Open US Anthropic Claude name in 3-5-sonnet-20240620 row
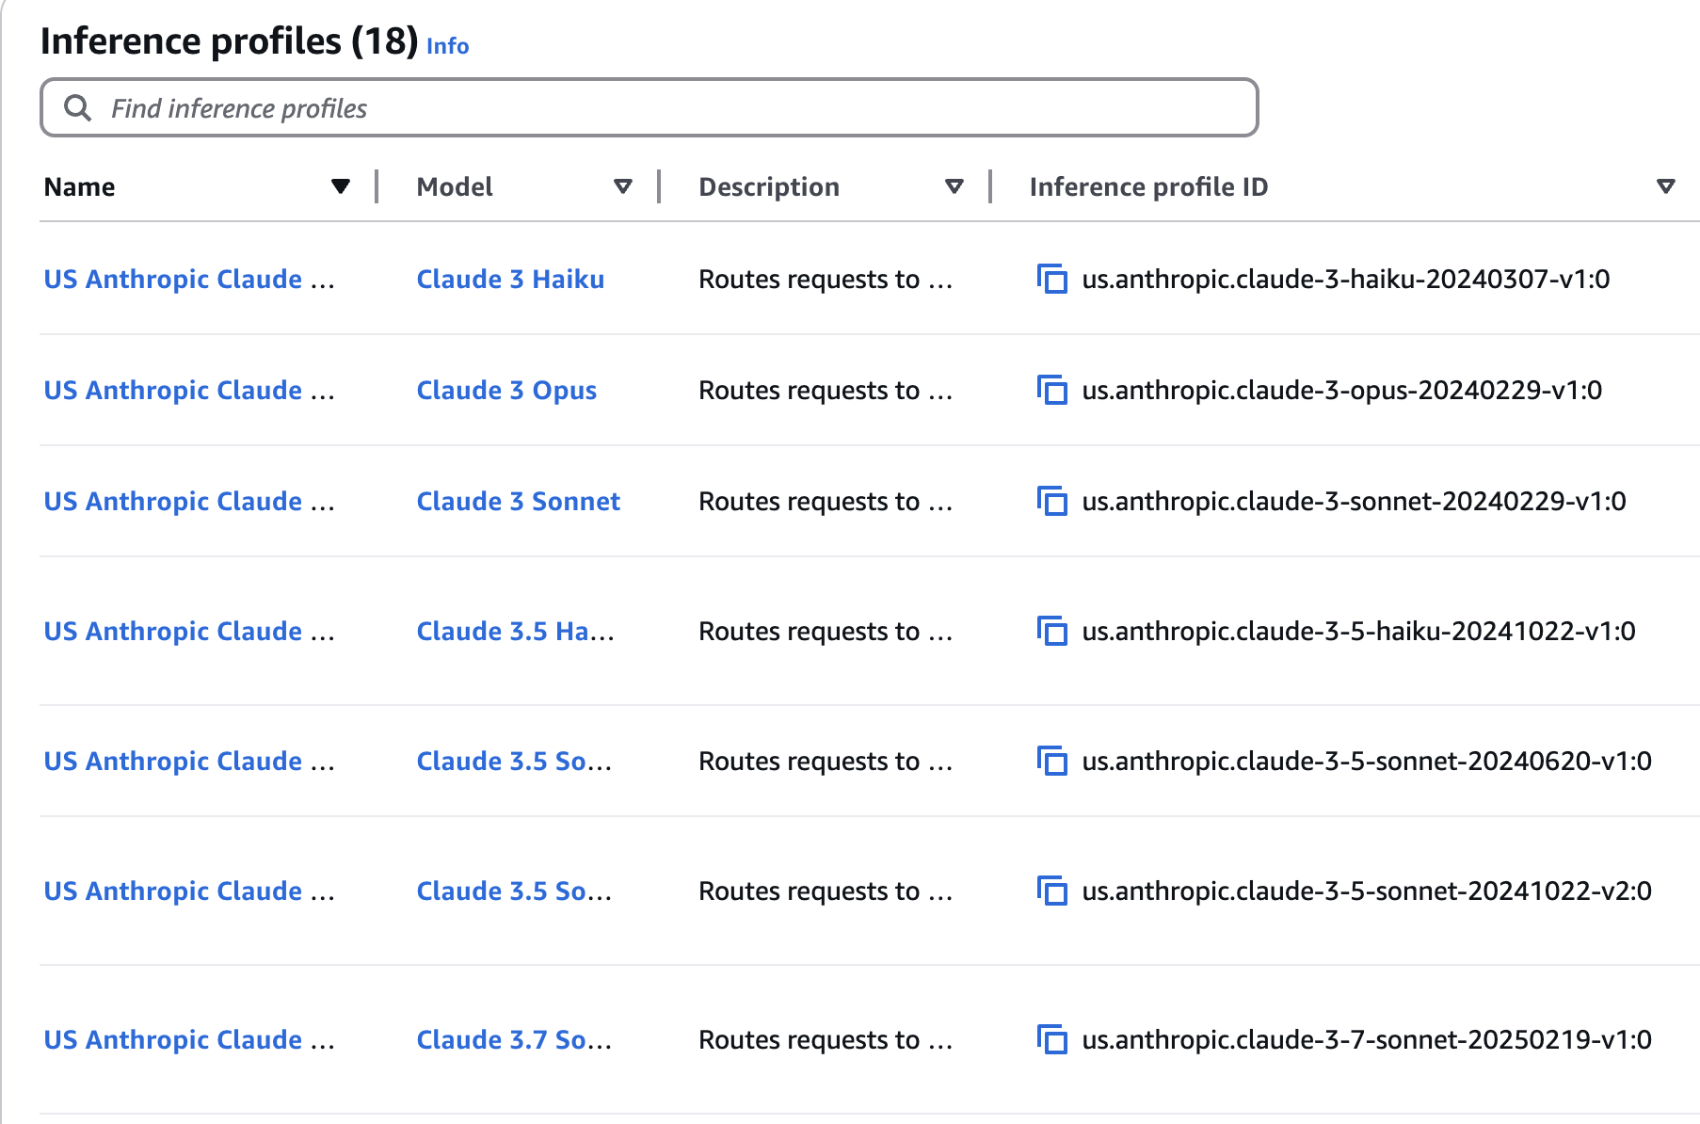 coord(189,761)
